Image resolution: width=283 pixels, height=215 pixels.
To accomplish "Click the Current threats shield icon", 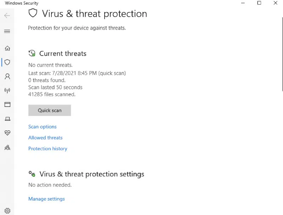I will pos(32,53).
